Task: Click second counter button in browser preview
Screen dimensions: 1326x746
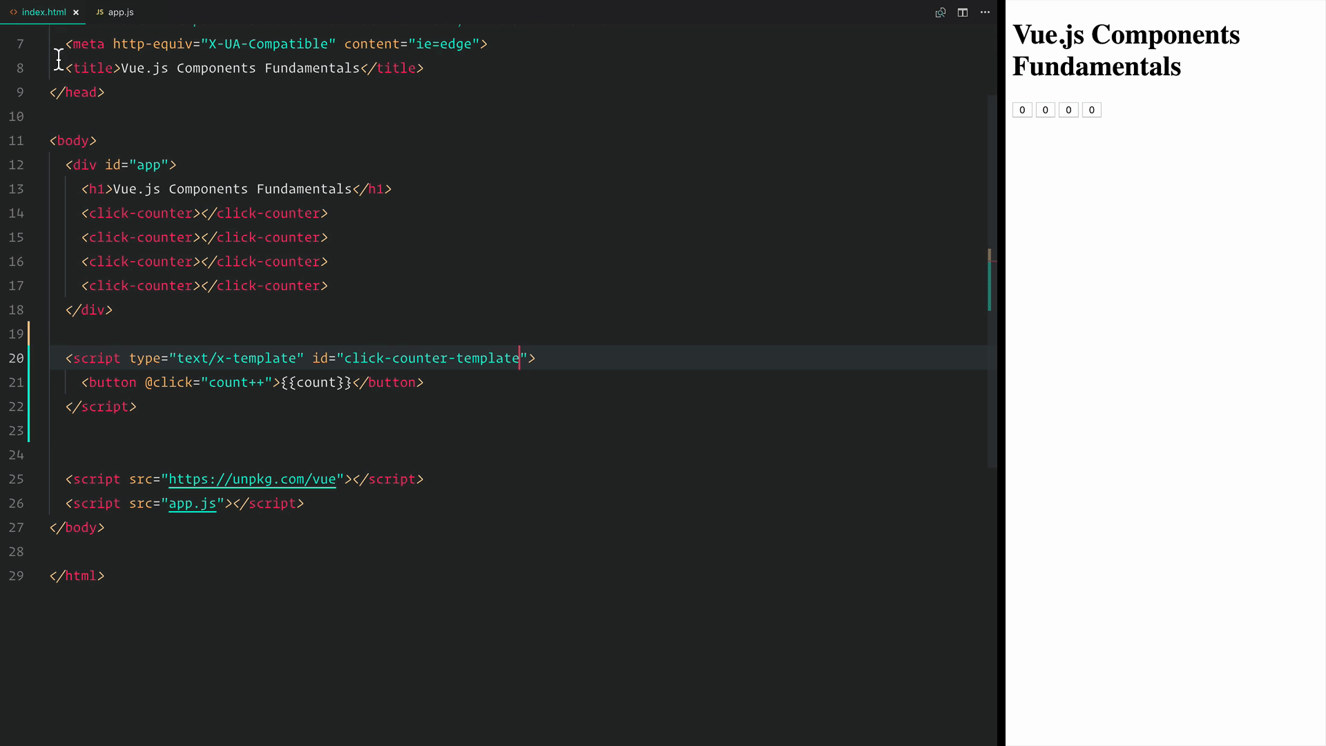Action: tap(1046, 110)
